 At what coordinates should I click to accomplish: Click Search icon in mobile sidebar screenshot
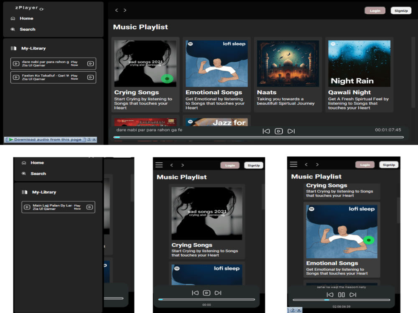pyautogui.click(x=24, y=174)
